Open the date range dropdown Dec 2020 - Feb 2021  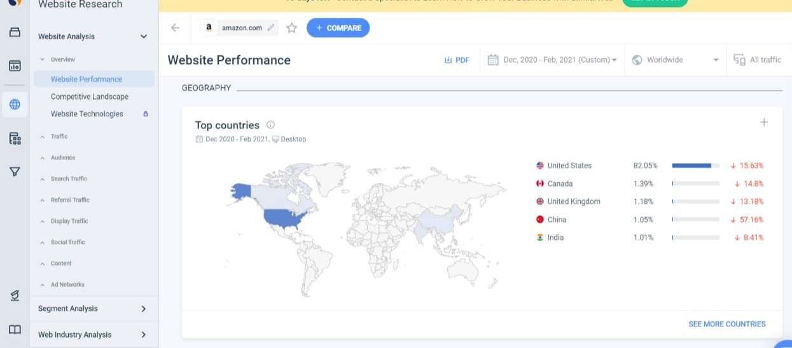[x=552, y=60]
